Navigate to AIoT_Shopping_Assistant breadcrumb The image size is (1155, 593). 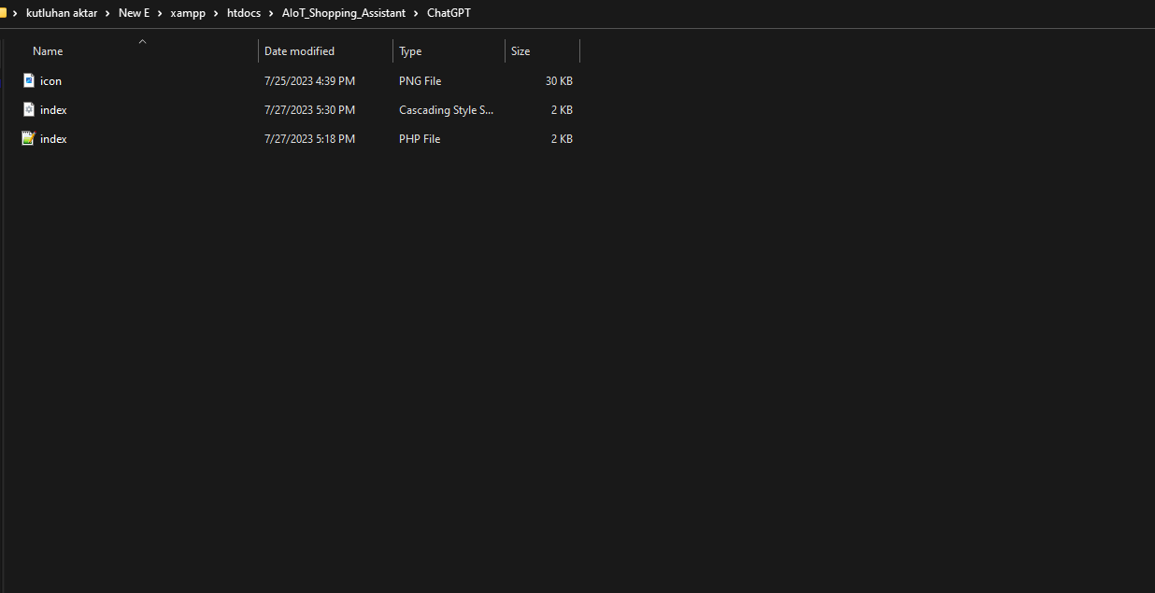coord(344,13)
